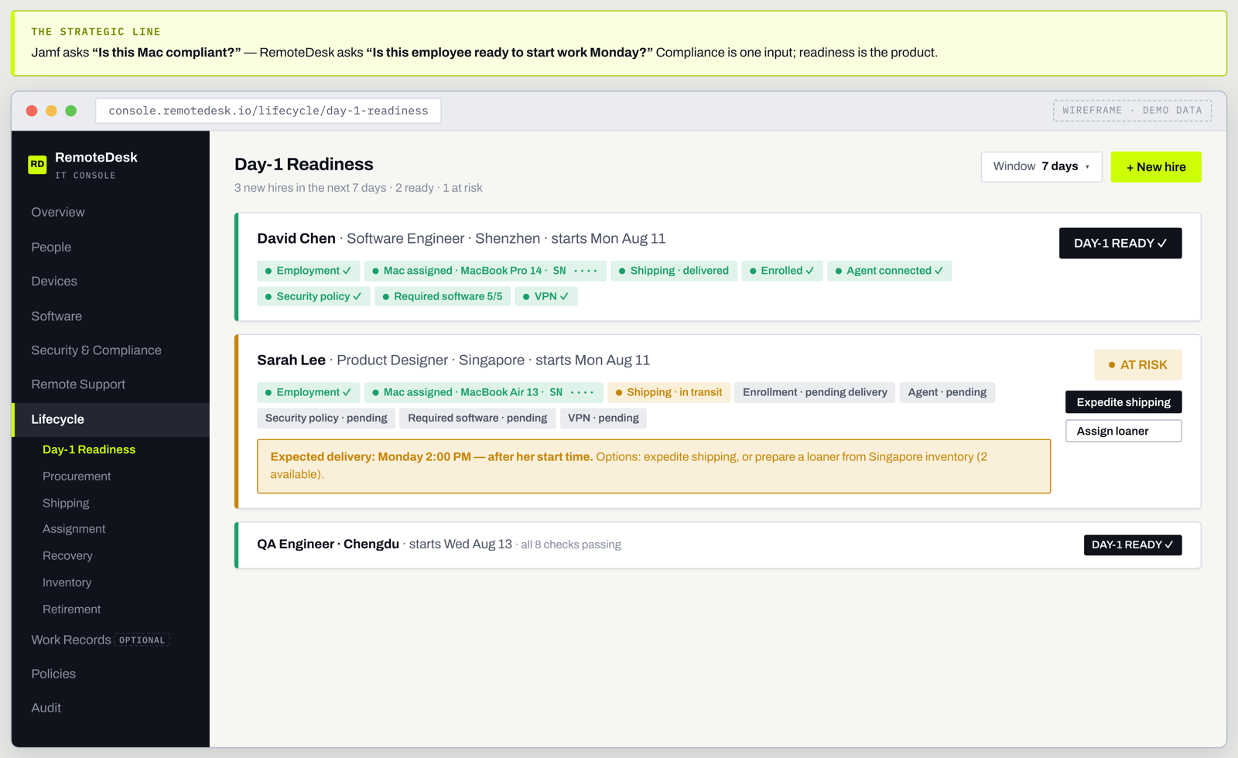Open Retirement under Lifecycle
This screenshot has width=1238, height=758.
tap(71, 609)
